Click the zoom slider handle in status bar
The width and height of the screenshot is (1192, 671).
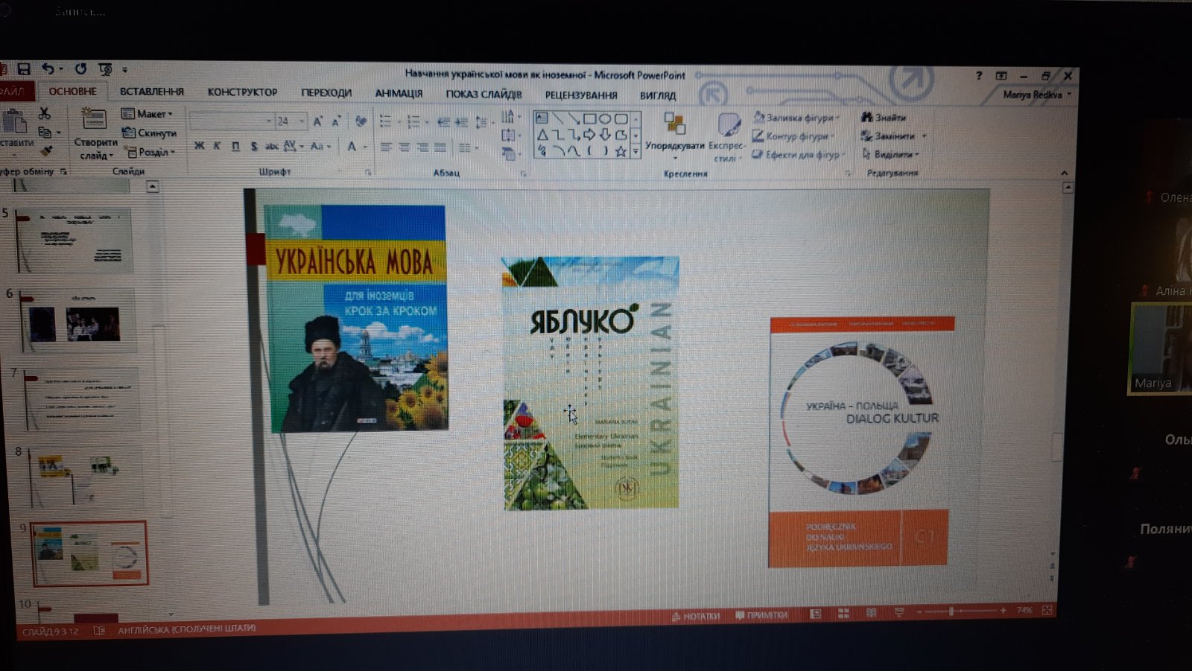pos(951,611)
